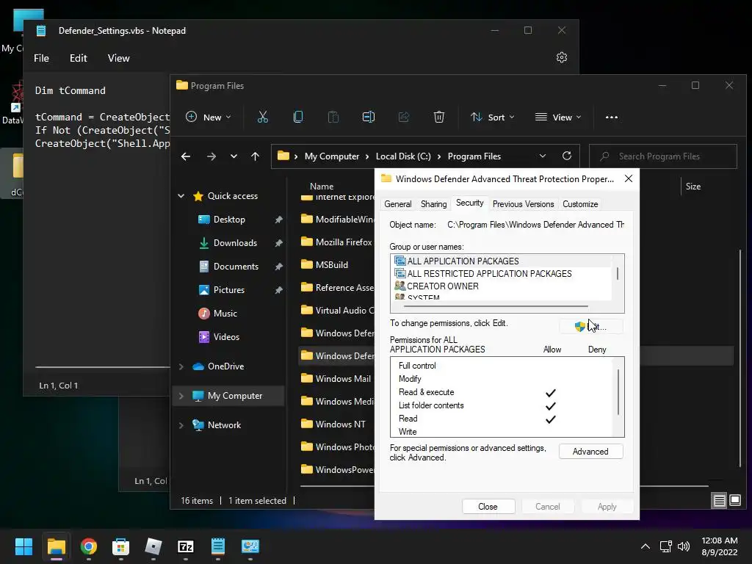Select Documents in Quick access sidebar
Viewport: 752px width, 564px height.
pyautogui.click(x=236, y=266)
